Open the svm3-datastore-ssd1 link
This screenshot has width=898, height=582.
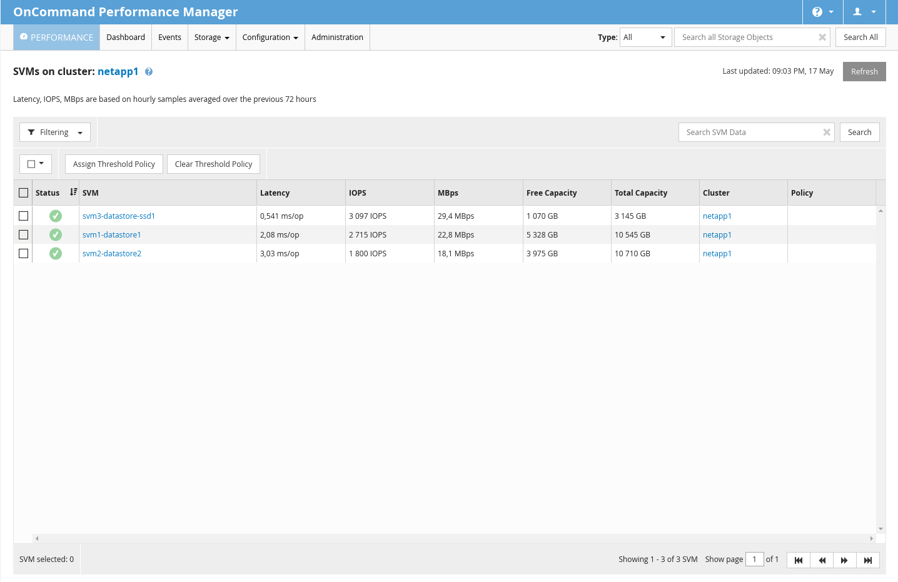(x=119, y=216)
